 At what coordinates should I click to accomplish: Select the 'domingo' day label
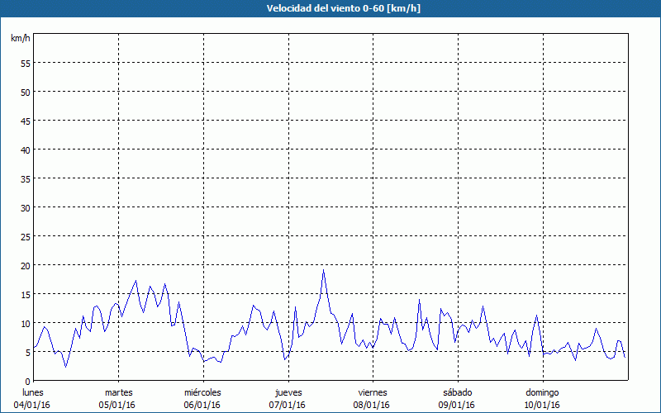click(542, 392)
